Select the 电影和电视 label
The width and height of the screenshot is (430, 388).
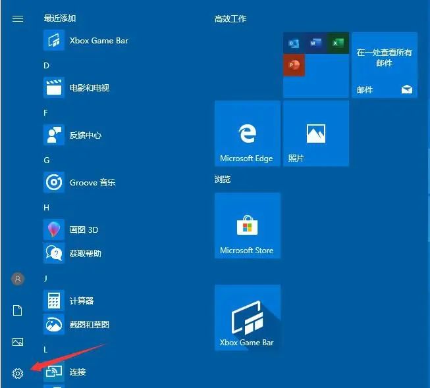point(90,87)
